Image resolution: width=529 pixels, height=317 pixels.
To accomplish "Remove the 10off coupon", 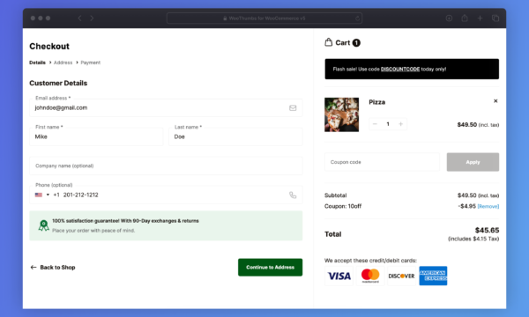I will tap(488, 206).
